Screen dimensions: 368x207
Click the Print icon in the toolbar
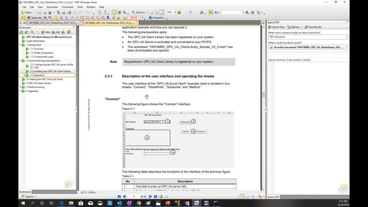pos(64,12)
